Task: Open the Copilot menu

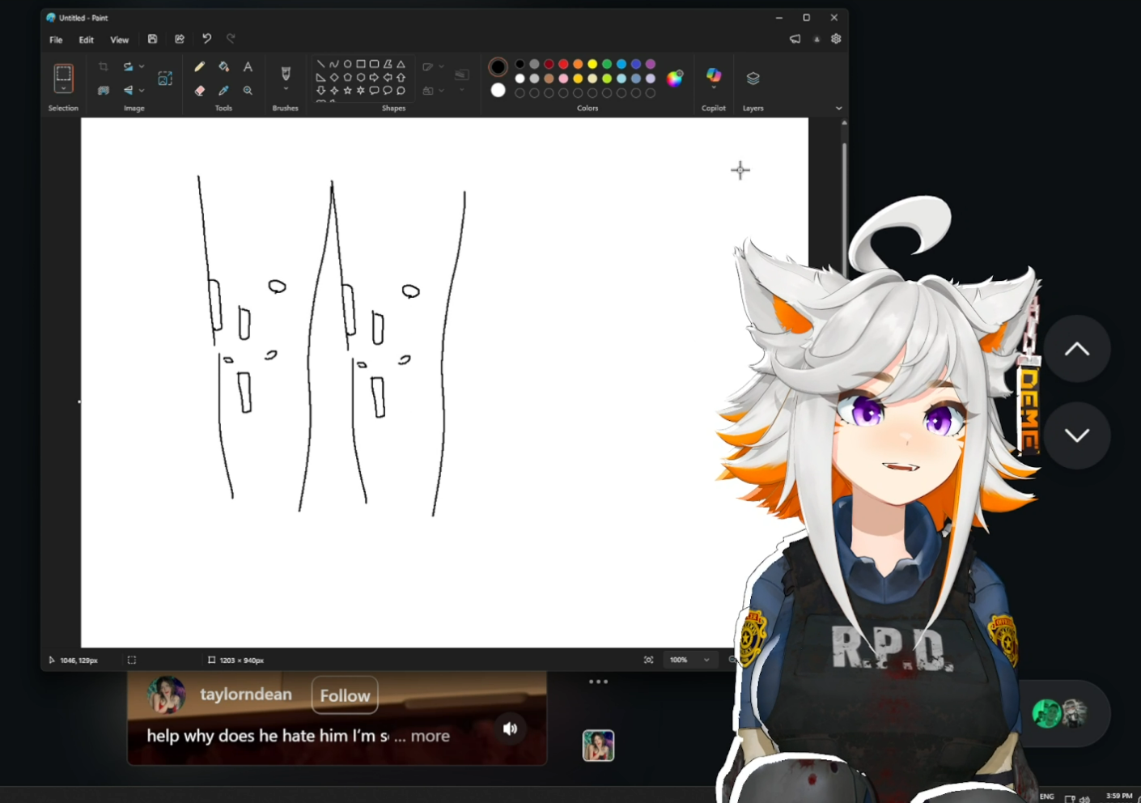Action: (x=713, y=77)
